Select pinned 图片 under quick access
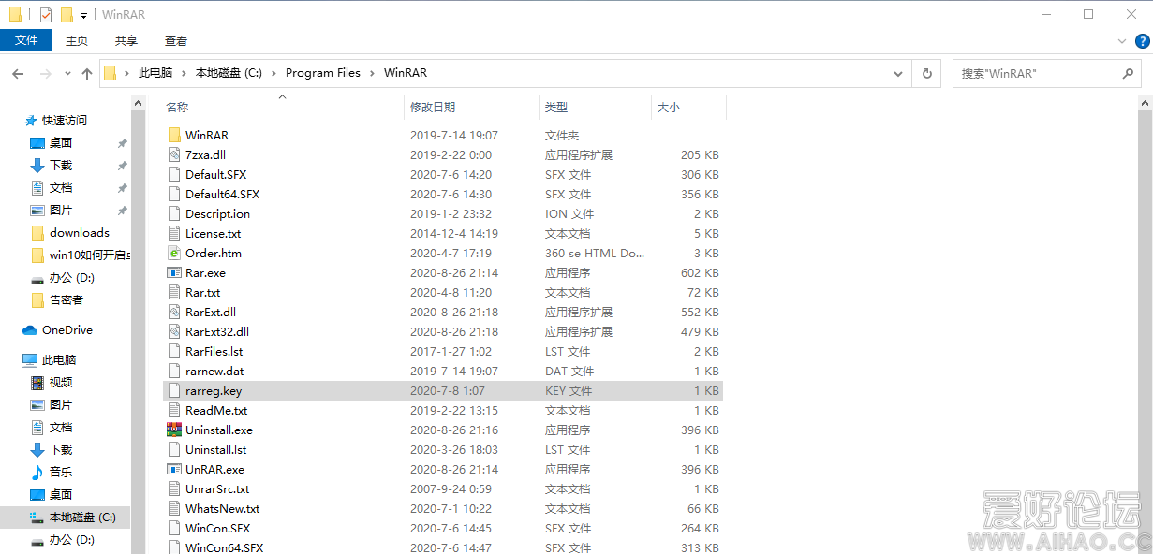Viewport: 1153px width, 554px height. (x=61, y=211)
